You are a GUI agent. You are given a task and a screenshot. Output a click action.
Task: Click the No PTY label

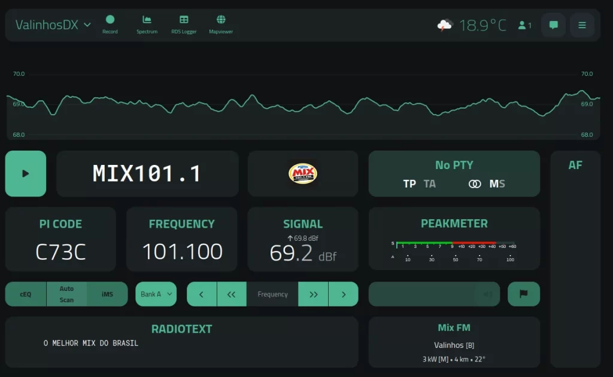point(454,165)
